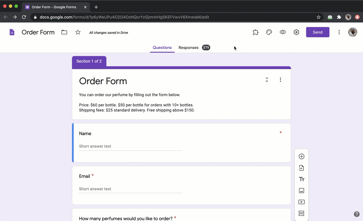The height and width of the screenshot is (221, 363).
Task: Open the section's three-dot options menu
Action: (280, 80)
